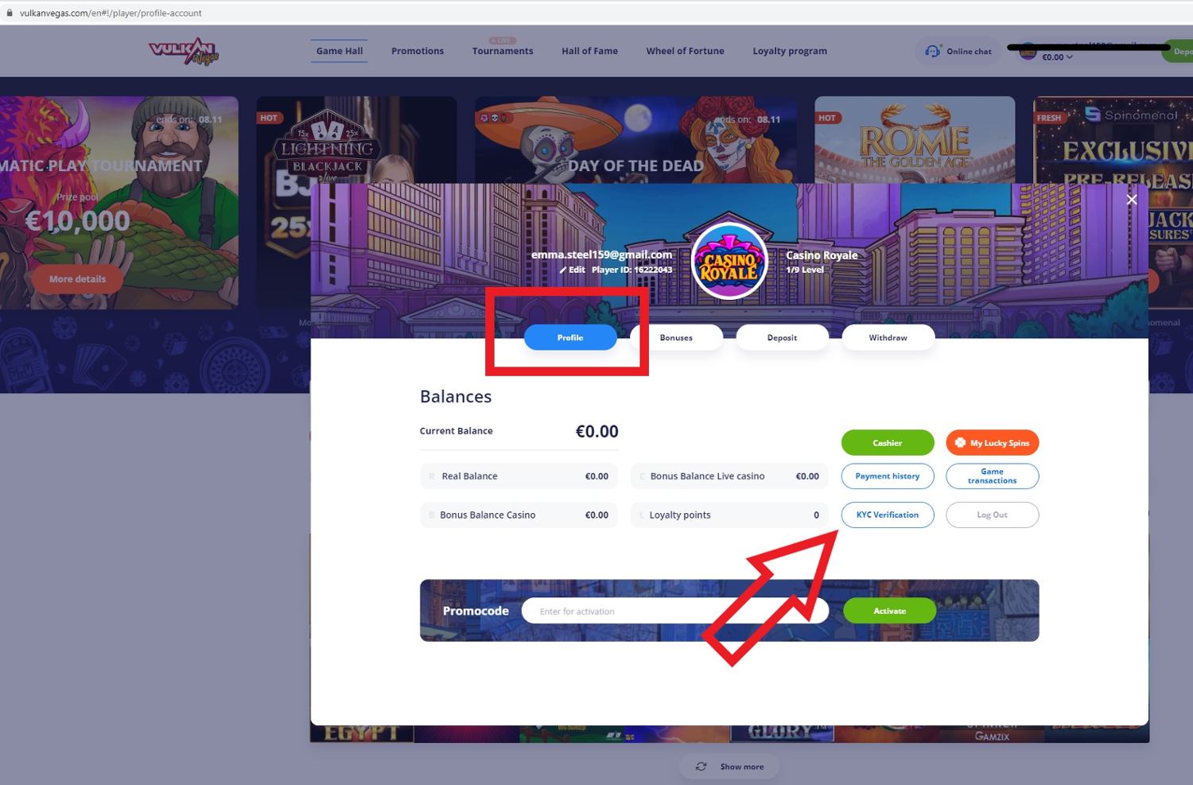Screen dimensions: 1193x785
Task: Click the Payment history button
Action: [x=888, y=476]
